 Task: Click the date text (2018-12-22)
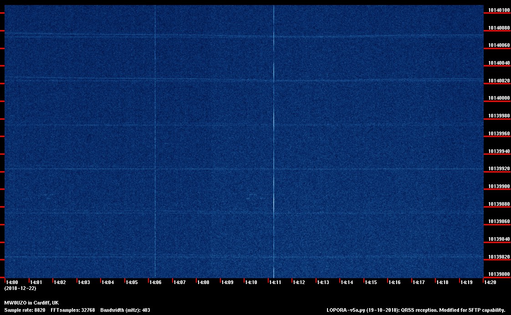point(20,288)
